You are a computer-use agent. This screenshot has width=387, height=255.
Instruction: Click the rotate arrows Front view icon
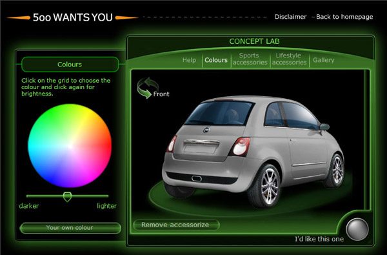click(x=147, y=88)
